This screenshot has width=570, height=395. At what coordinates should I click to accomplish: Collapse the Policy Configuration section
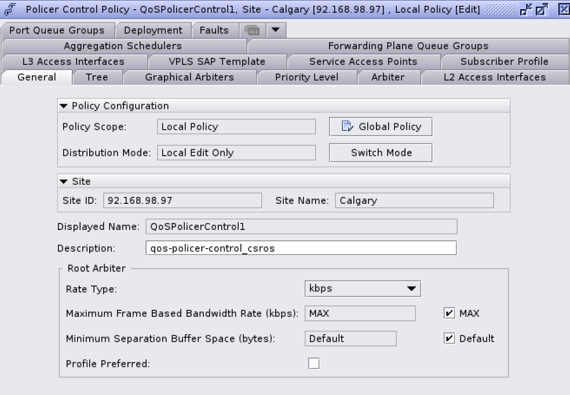click(x=64, y=106)
